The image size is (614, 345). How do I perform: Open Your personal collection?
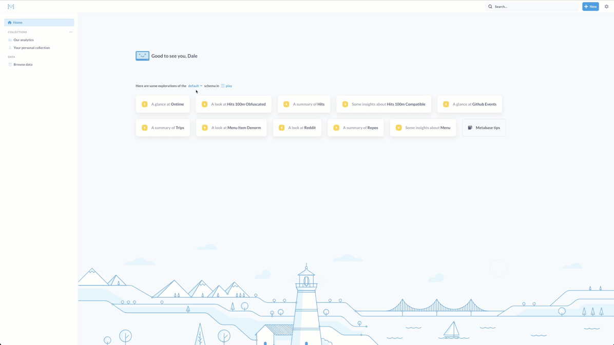click(x=32, y=48)
